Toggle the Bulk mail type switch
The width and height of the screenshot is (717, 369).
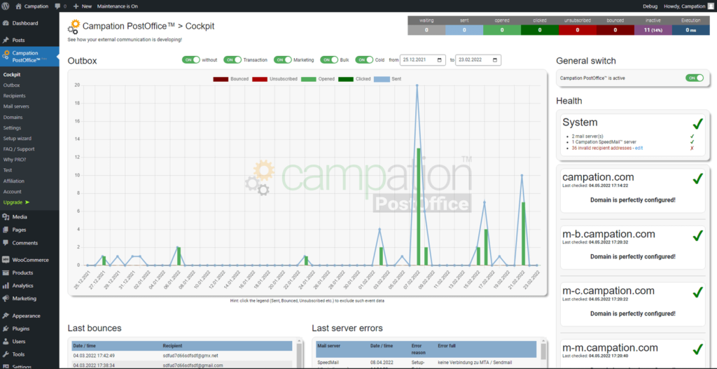coord(329,60)
